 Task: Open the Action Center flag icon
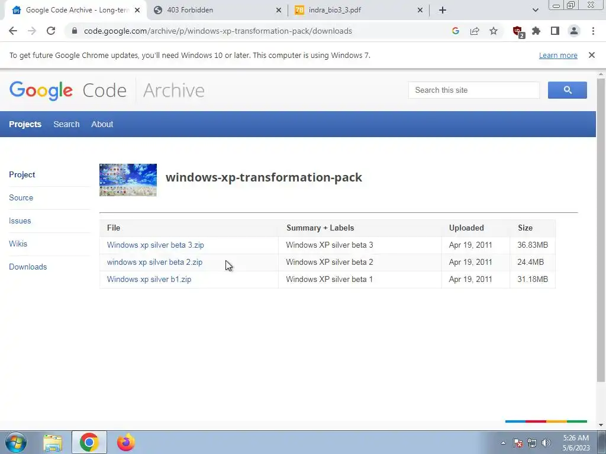[518, 443]
